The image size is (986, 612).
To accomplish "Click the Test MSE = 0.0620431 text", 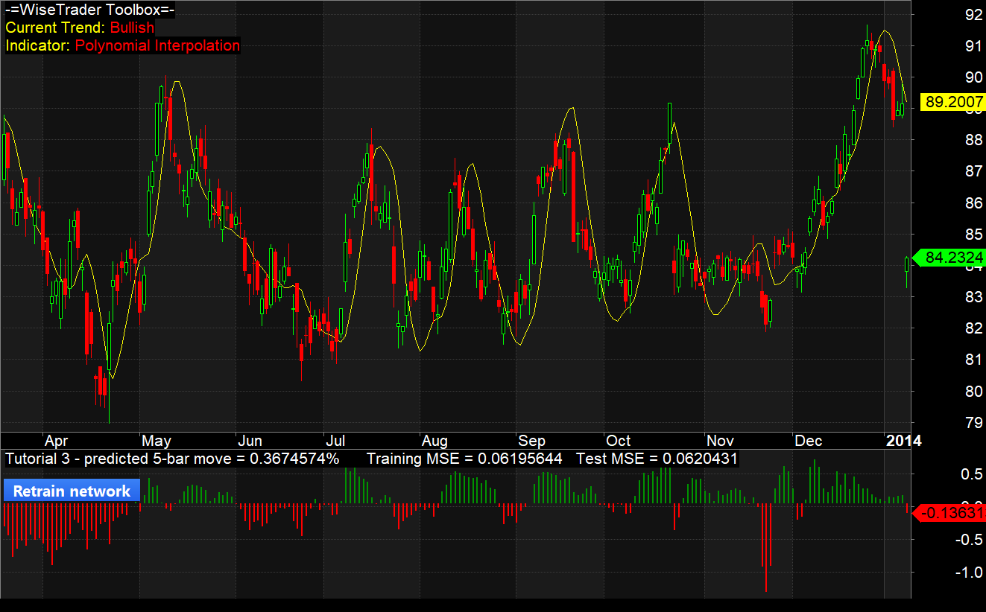I will point(657,459).
